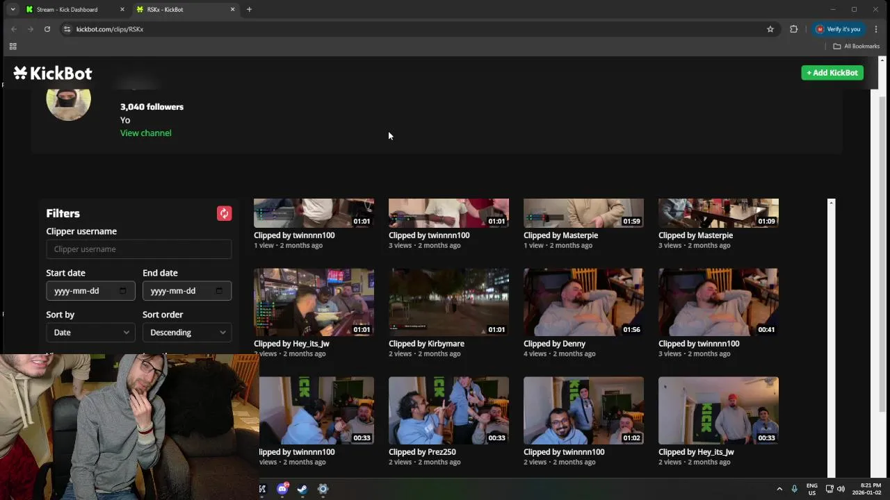
Task: Open All Bookmarks folder
Action: (857, 47)
